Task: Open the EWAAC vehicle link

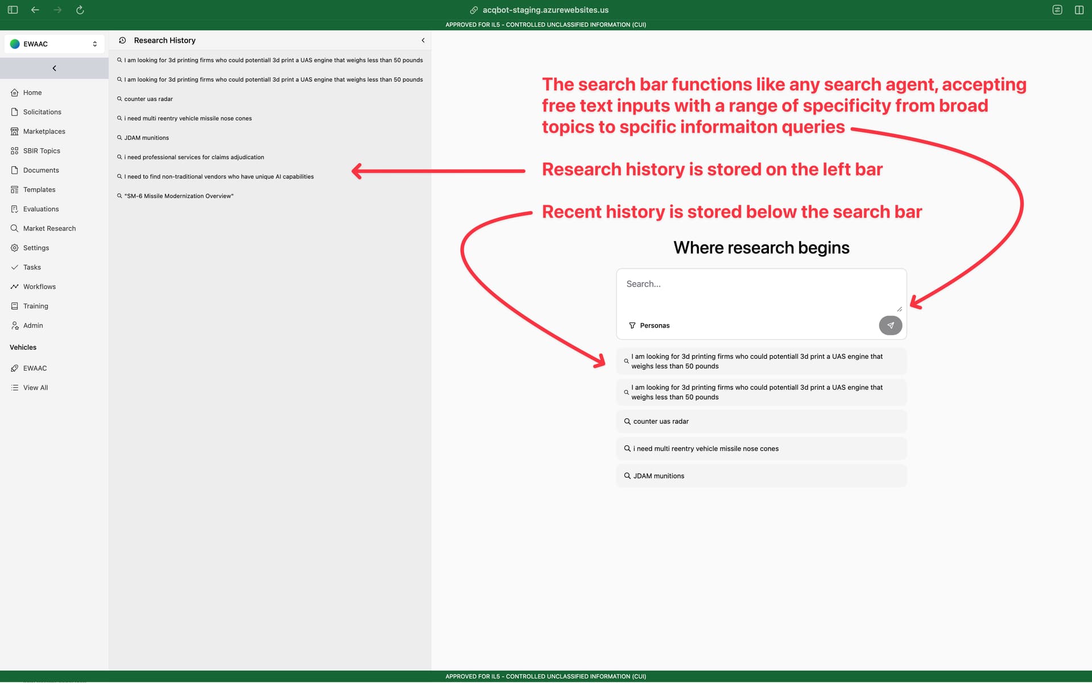Action: (54, 369)
